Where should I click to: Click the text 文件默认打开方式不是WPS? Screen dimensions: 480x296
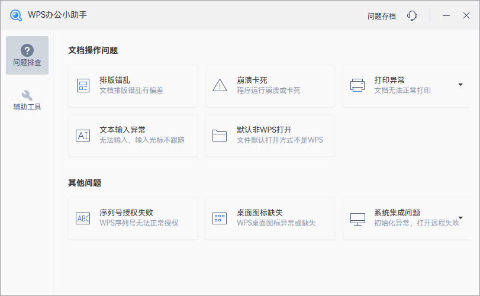280,140
